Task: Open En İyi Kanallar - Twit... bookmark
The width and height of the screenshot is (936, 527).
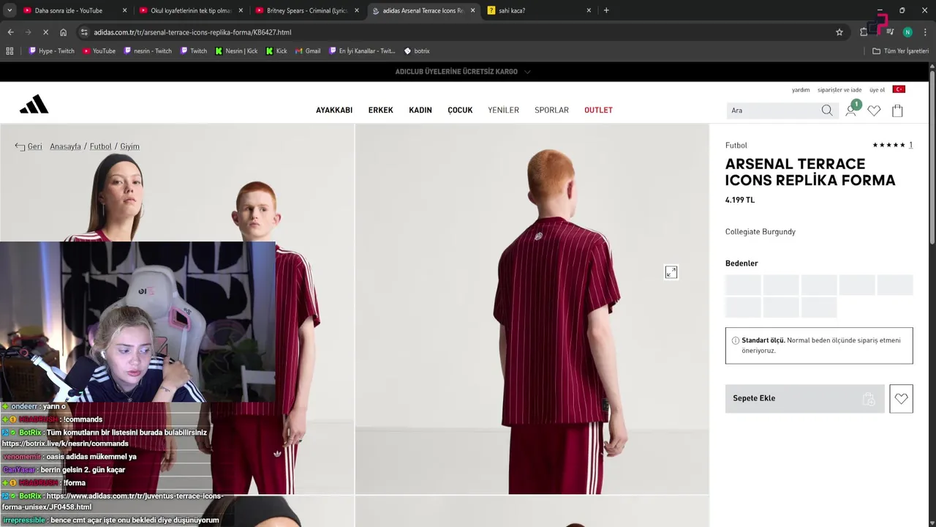Action: 362,51
